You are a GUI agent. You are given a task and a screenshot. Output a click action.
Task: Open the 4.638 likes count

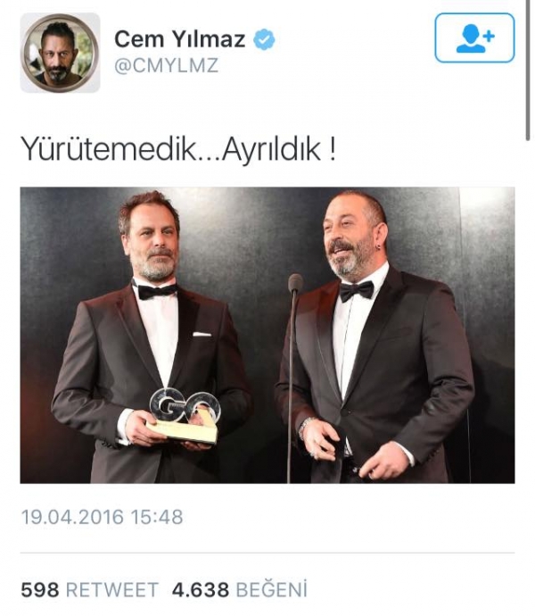pos(201,590)
